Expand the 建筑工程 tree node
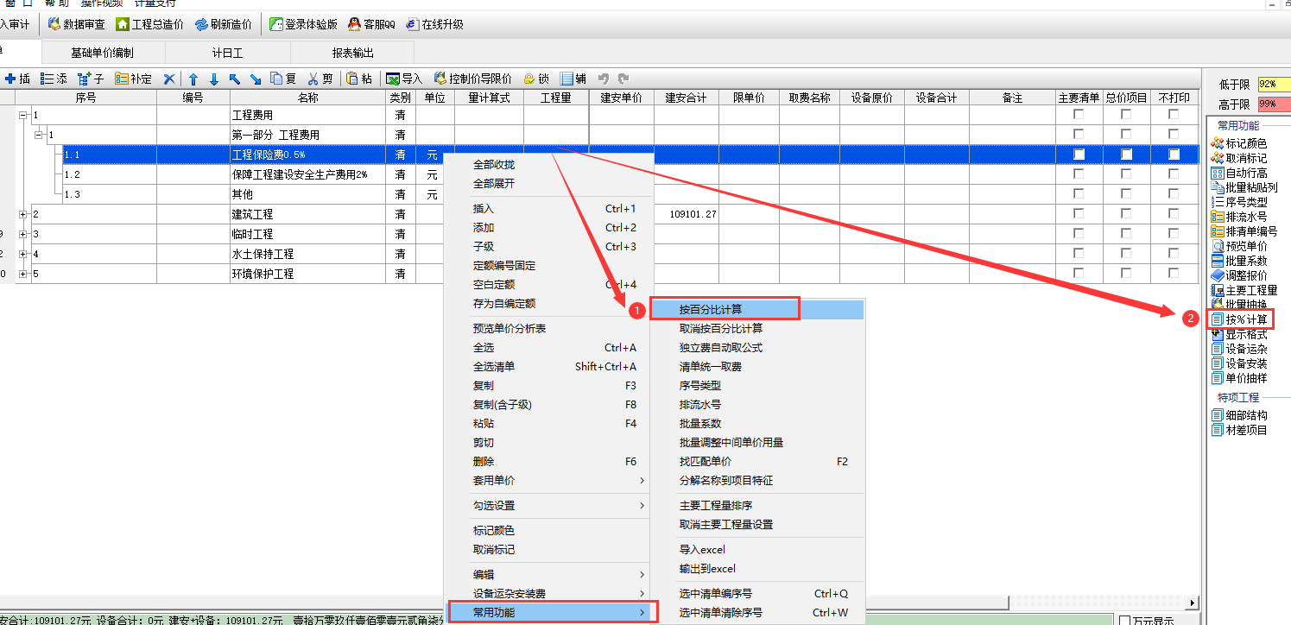 tap(23, 214)
